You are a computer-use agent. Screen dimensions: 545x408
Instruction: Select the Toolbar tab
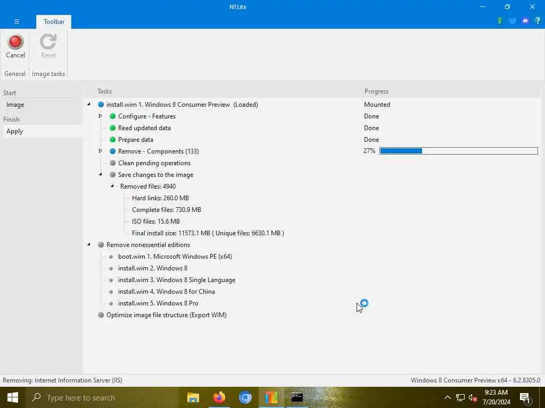pos(54,21)
